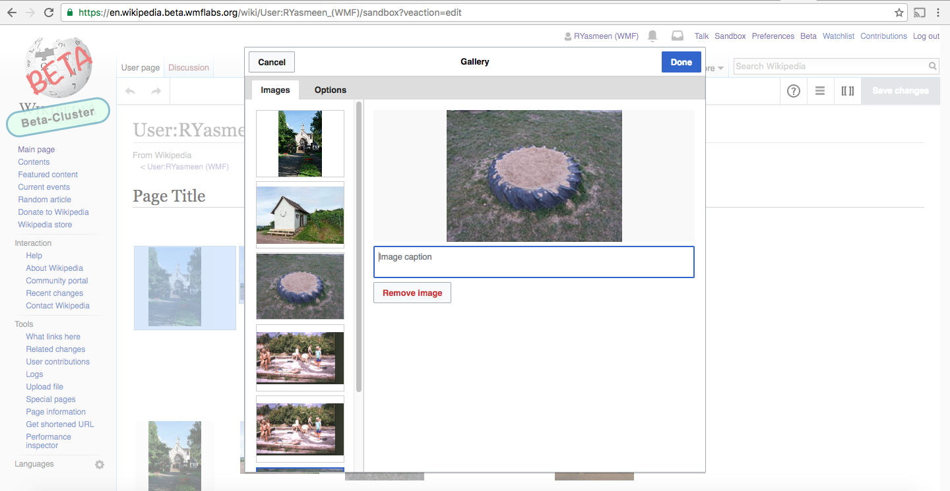Switch editor using the [[ ]] icon
The image size is (950, 491).
(848, 91)
